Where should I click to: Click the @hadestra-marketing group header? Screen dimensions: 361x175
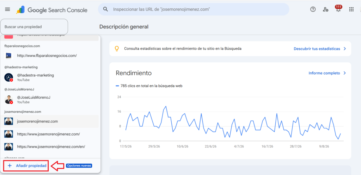[21, 67]
